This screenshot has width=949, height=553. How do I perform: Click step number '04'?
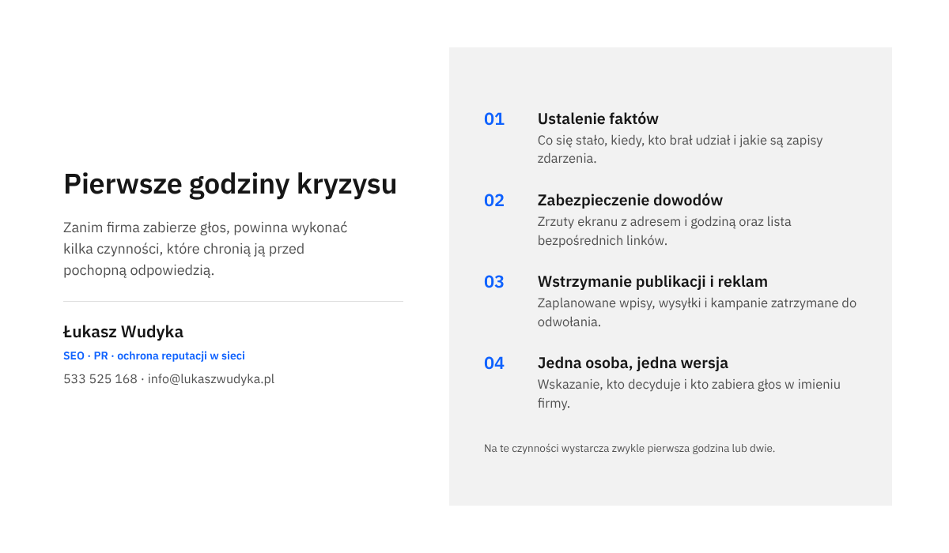coord(494,363)
